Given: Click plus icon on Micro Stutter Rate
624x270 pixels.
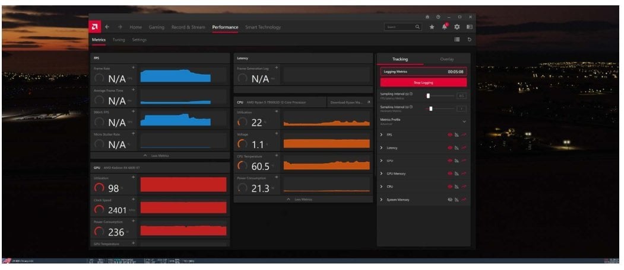Looking at the screenshot, I should pyautogui.click(x=134, y=134).
